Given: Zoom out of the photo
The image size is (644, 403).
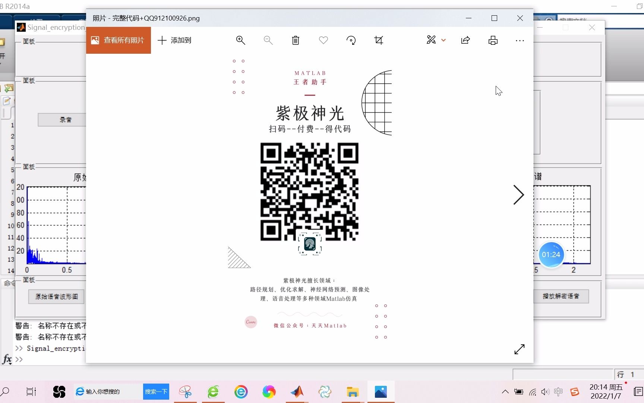Looking at the screenshot, I should pyautogui.click(x=268, y=40).
